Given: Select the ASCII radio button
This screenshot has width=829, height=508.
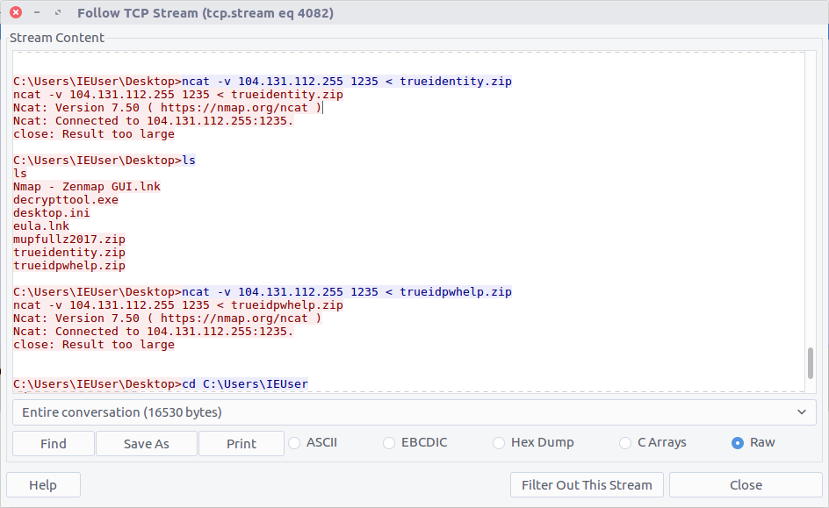Looking at the screenshot, I should (295, 443).
